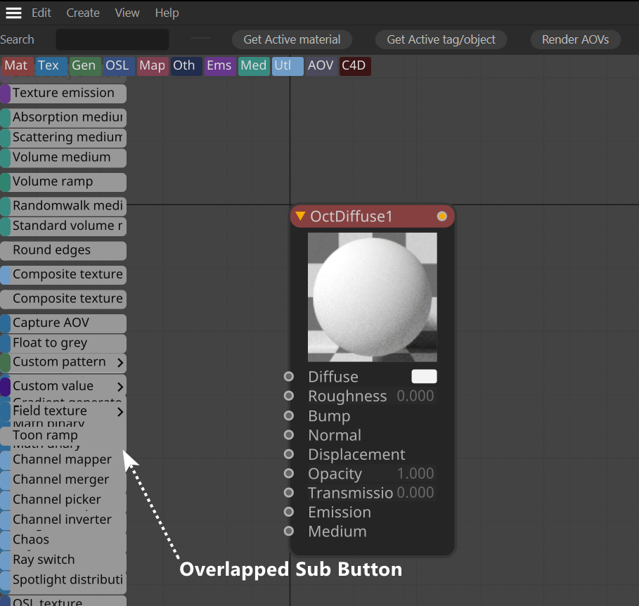Screen dimensions: 639x606
Task: Click the Normal input port circle
Action: (x=289, y=435)
